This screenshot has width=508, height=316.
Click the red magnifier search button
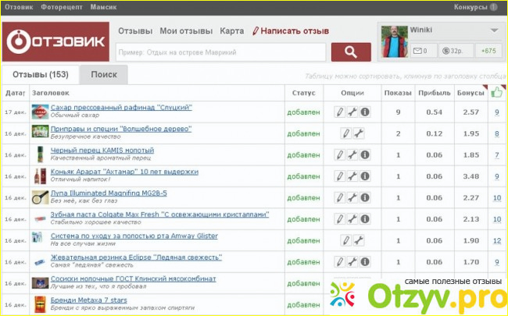(x=350, y=52)
